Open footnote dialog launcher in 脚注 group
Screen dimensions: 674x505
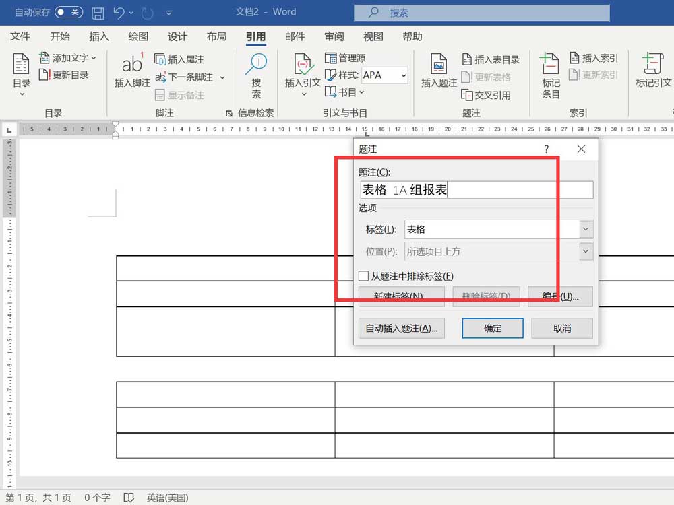229,113
